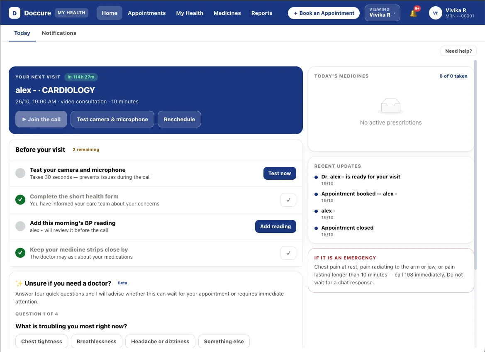Click the vr user avatar

click(436, 13)
